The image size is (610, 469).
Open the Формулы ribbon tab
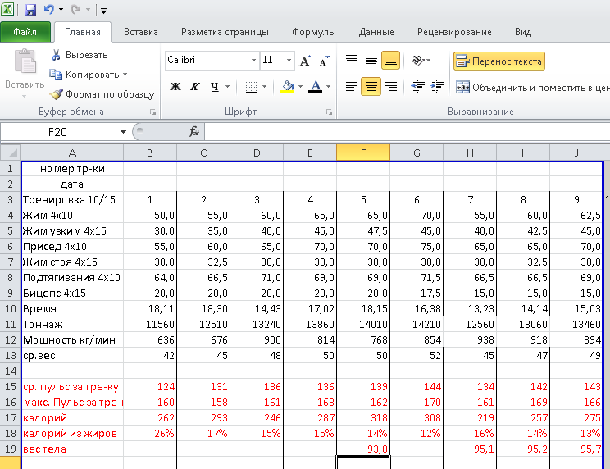click(313, 33)
